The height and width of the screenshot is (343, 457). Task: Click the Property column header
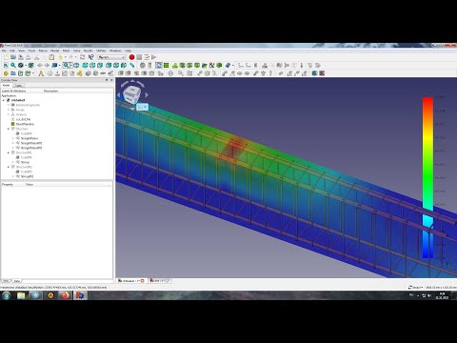click(8, 184)
